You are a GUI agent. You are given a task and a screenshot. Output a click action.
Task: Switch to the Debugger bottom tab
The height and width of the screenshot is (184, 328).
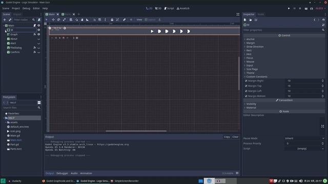click(62, 173)
